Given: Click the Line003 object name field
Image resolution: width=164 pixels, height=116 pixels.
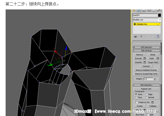Looking at the screenshot, I should (x=145, y=15).
